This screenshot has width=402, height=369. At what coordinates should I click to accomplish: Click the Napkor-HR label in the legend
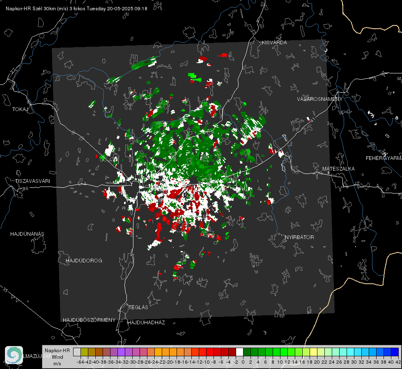point(57,351)
